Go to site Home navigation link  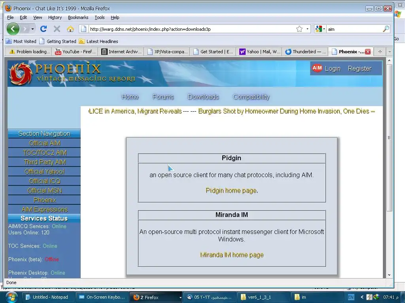click(130, 97)
